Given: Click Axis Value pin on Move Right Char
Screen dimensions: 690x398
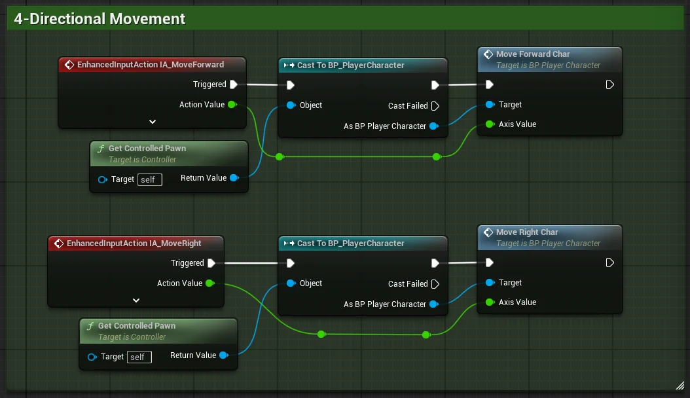Looking at the screenshot, I should pos(490,302).
